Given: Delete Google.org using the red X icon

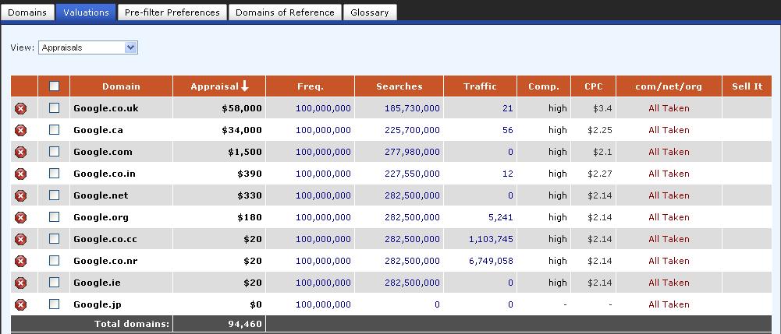Looking at the screenshot, I should click(21, 217).
